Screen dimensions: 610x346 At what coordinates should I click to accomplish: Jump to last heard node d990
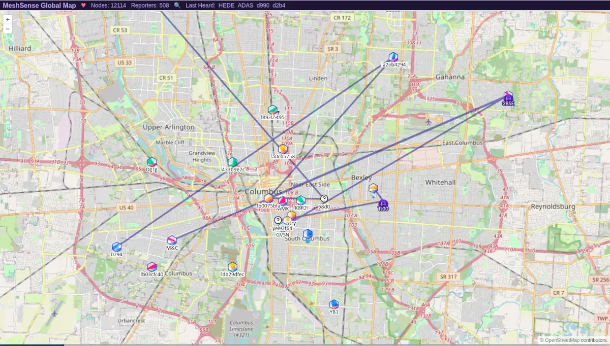pos(263,5)
